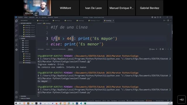187x105 pixels.
Task: Open the Customize Layout control
Action: click(160, 17)
